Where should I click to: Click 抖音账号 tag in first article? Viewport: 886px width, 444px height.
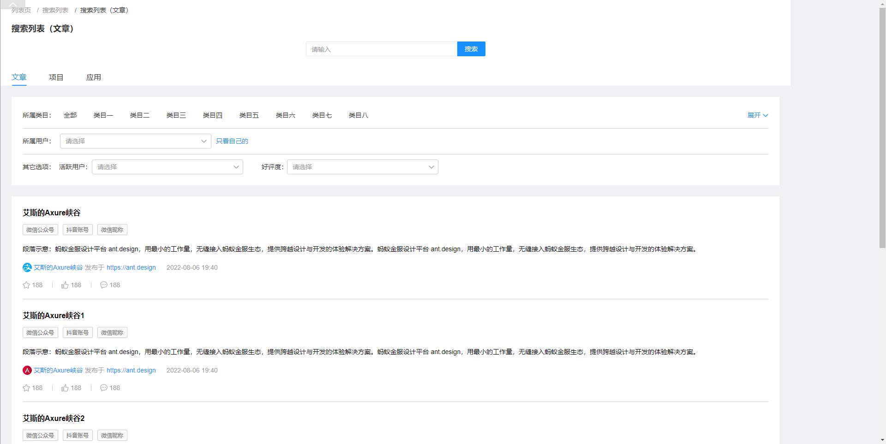(x=78, y=230)
